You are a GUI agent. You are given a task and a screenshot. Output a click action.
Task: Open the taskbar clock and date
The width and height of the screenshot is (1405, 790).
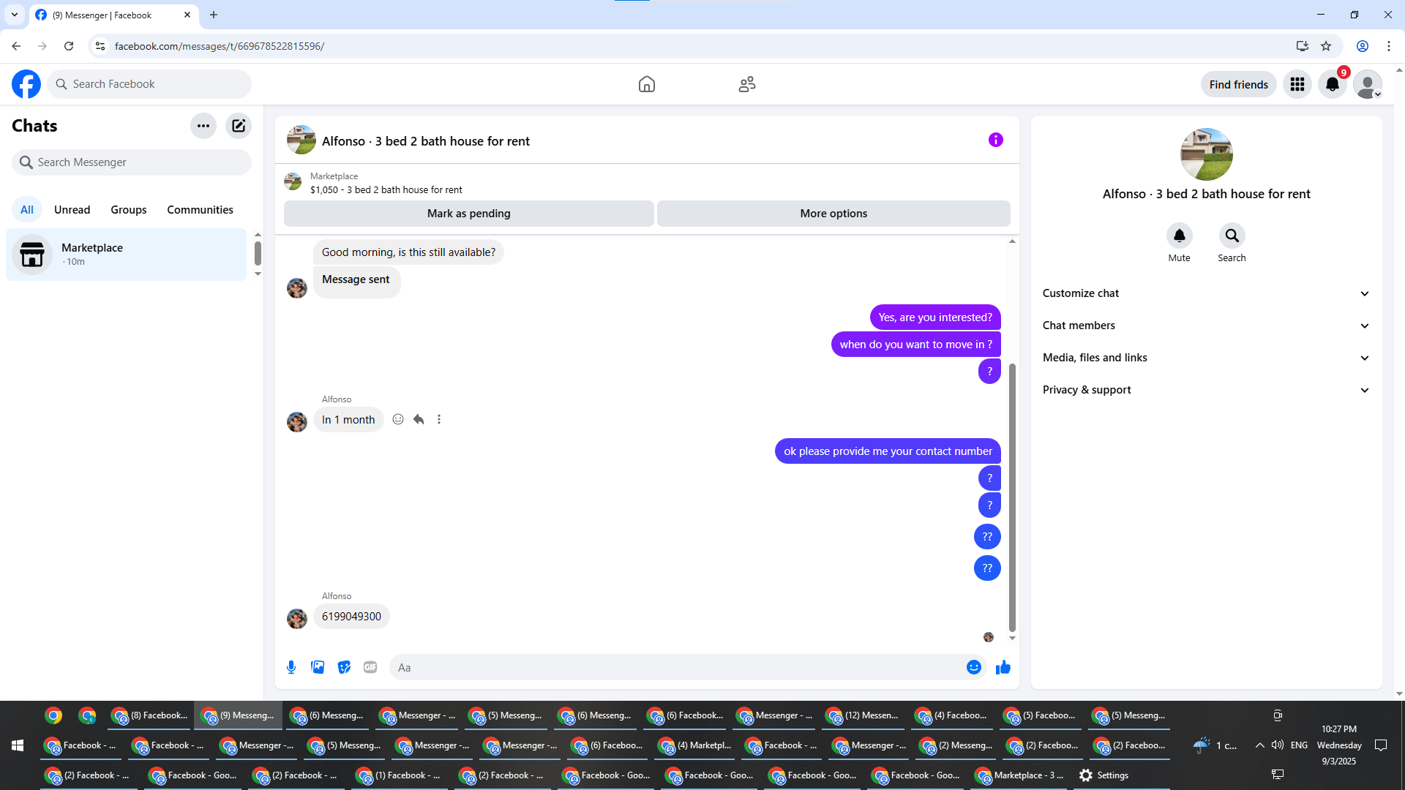point(1339,745)
